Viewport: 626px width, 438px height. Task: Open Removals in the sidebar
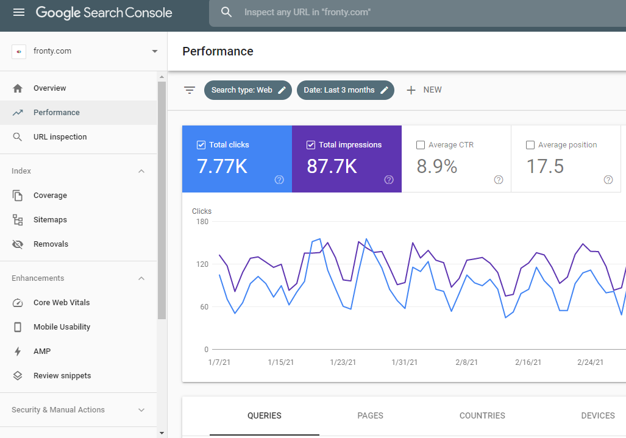click(78, 244)
